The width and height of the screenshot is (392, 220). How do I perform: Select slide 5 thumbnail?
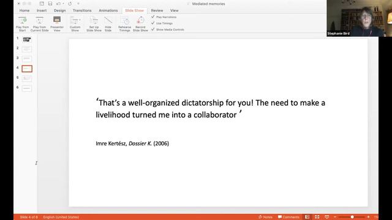27,79
